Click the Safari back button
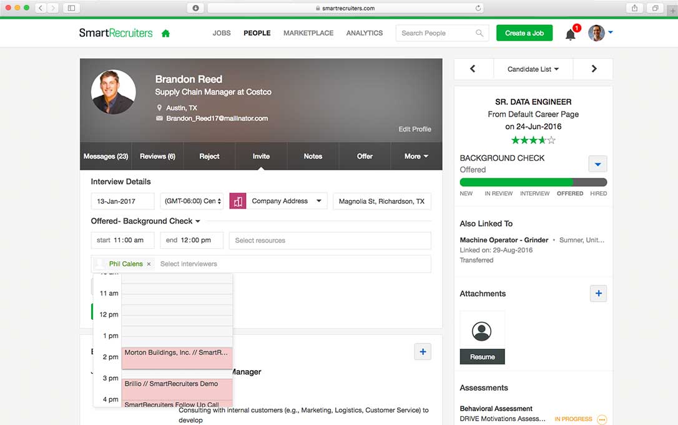This screenshot has height=425, width=678. click(41, 7)
